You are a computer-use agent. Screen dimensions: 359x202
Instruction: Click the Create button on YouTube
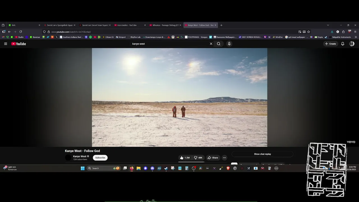(x=331, y=44)
